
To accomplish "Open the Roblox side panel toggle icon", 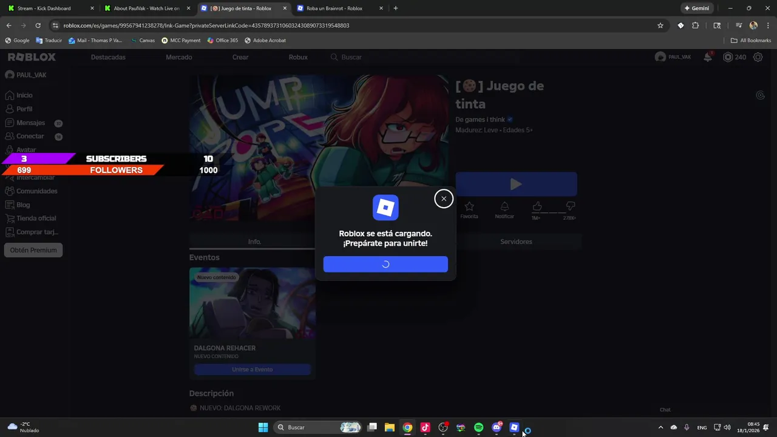I will [x=760, y=95].
